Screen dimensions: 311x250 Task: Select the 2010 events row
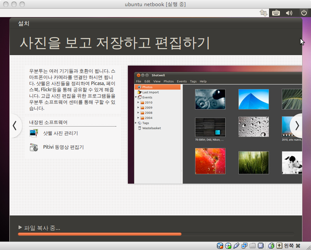click(x=158, y=102)
